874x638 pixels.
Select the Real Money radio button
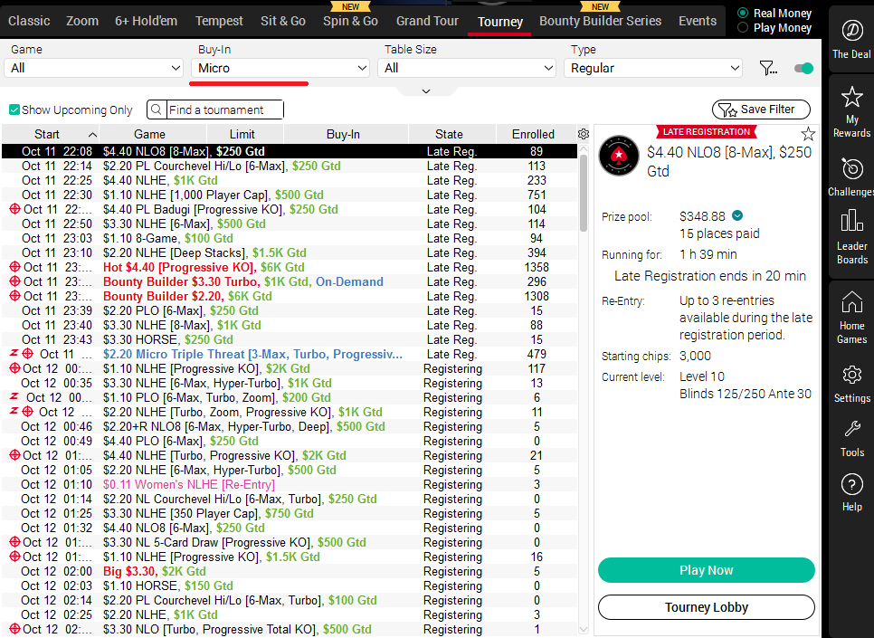[x=743, y=13]
